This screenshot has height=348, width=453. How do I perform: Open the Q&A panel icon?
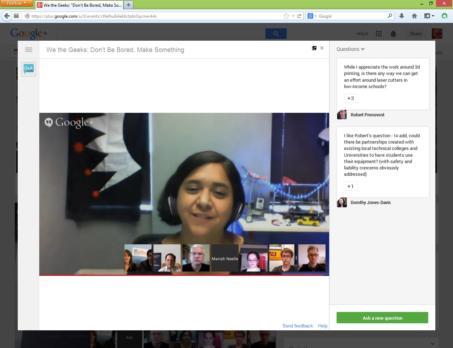(29, 69)
